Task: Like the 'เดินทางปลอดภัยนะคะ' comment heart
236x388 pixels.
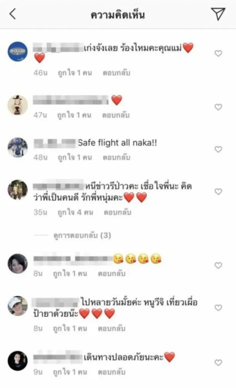Action: [x=218, y=362]
